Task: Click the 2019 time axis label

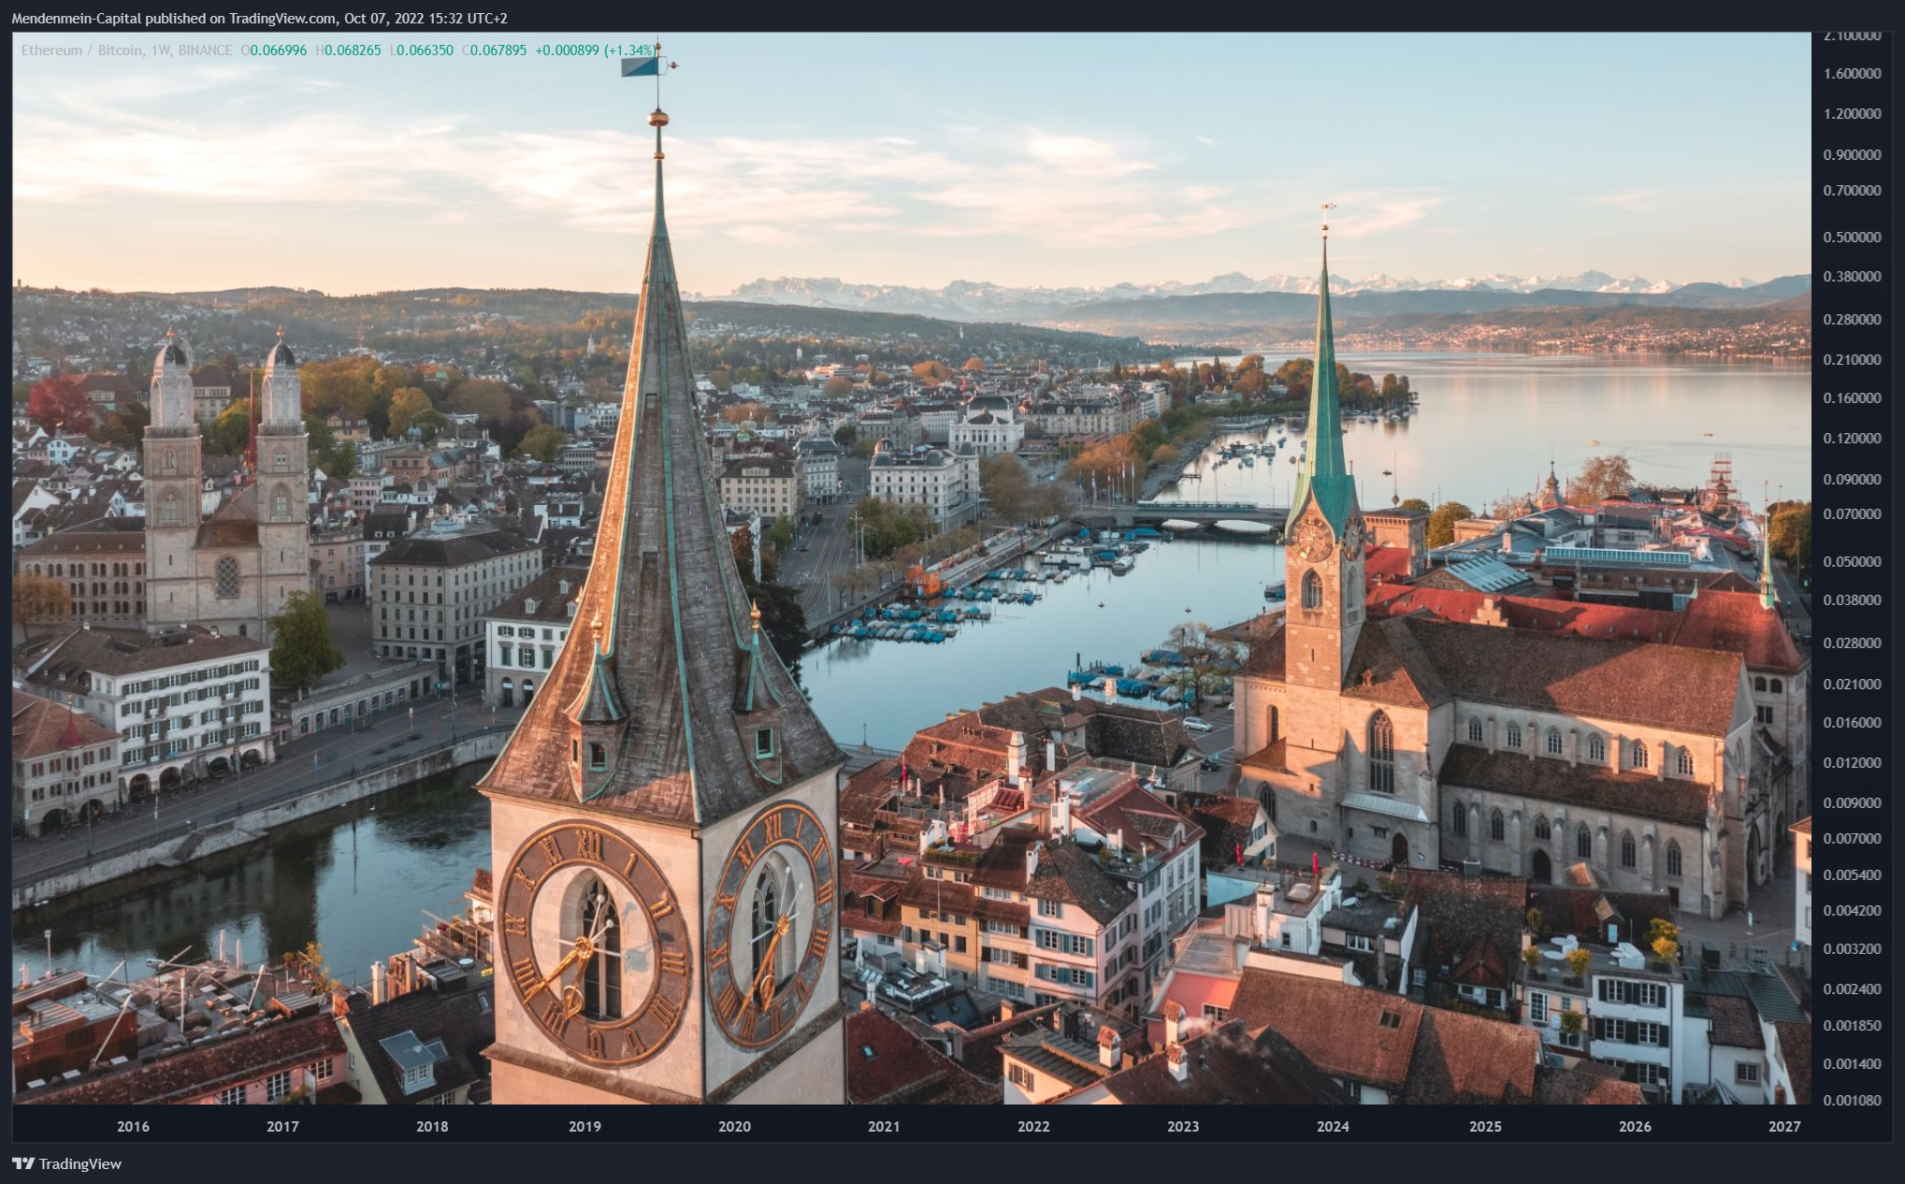Action: coord(584,1126)
